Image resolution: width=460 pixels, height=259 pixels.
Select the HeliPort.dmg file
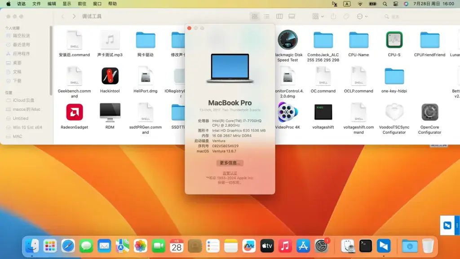tap(146, 76)
